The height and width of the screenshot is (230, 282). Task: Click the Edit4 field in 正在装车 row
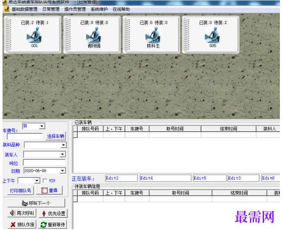[166, 178]
